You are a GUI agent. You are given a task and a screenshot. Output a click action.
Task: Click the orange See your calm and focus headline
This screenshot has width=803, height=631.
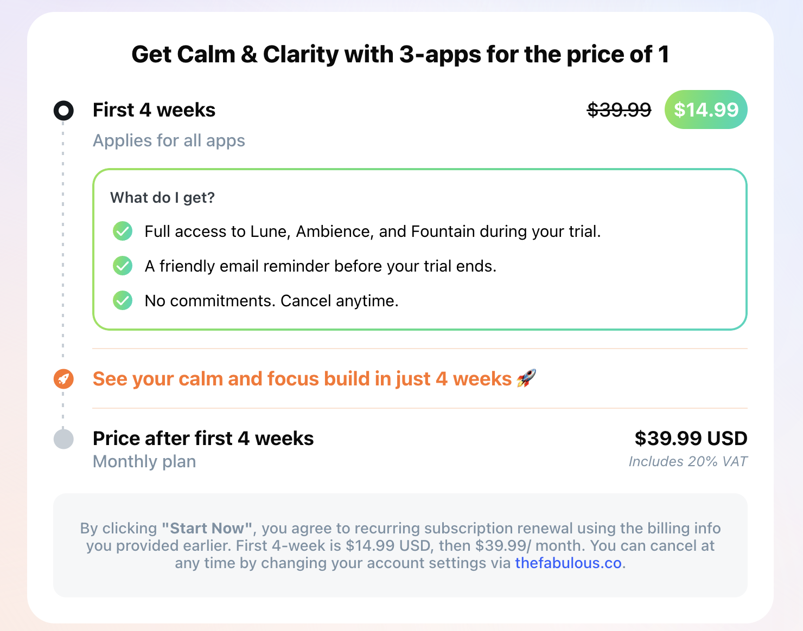tap(302, 378)
